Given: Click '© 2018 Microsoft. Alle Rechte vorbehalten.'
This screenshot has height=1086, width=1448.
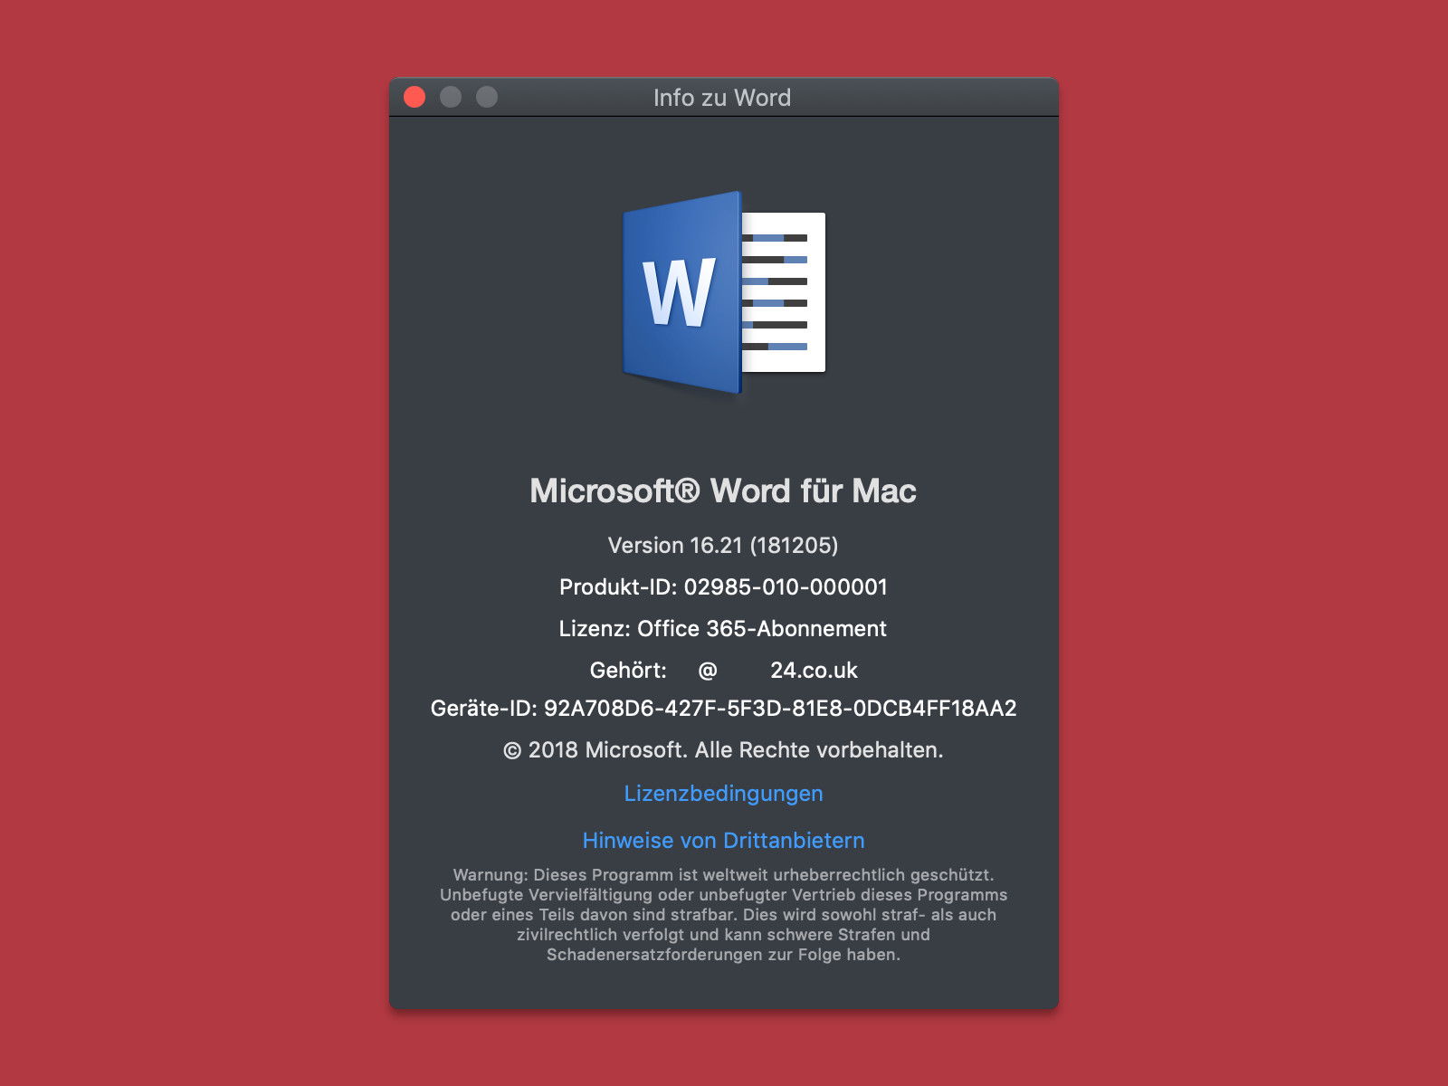Looking at the screenshot, I should [x=723, y=750].
